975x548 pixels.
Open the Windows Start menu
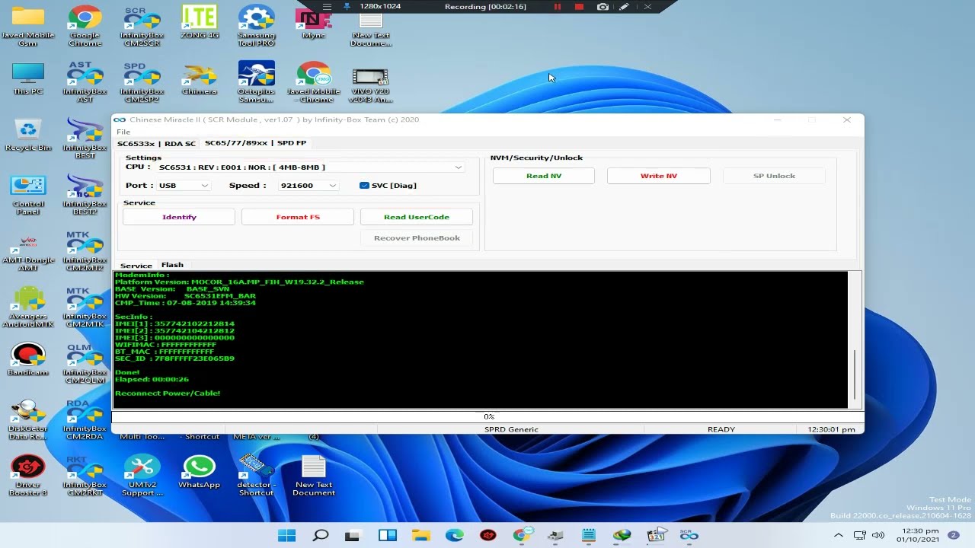point(287,535)
